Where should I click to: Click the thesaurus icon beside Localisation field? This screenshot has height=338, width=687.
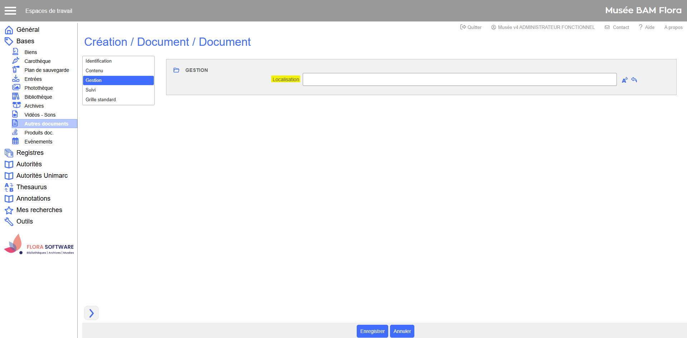point(624,80)
